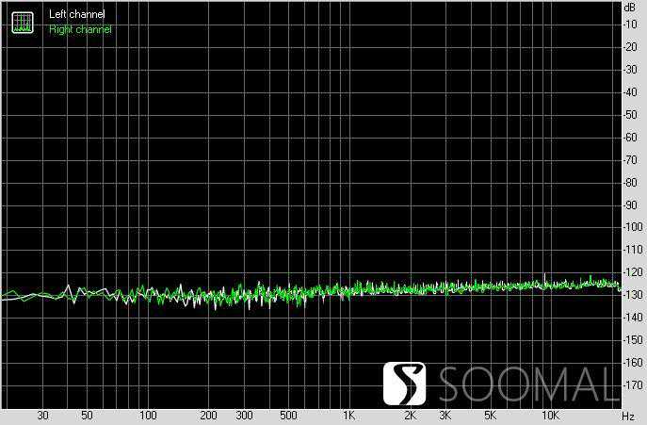This screenshot has width=647, height=425.
Task: Click the 100 Hz frequency label
Action: click(x=148, y=416)
